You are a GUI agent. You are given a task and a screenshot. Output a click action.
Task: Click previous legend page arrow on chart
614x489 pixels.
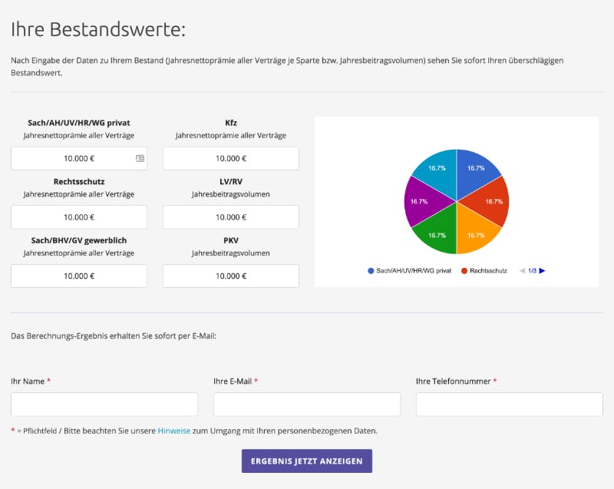[x=523, y=271]
